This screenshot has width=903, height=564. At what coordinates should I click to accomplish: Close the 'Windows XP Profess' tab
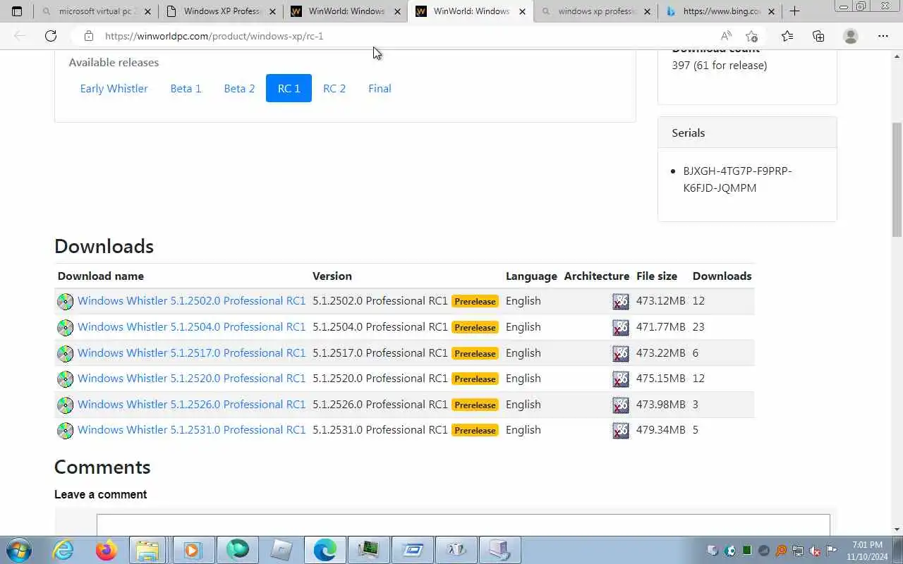[272, 12]
